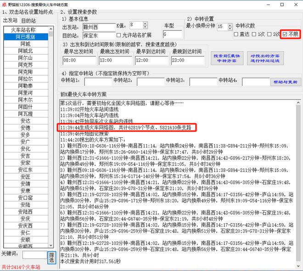Switch to the 出发站 tab

10,20
